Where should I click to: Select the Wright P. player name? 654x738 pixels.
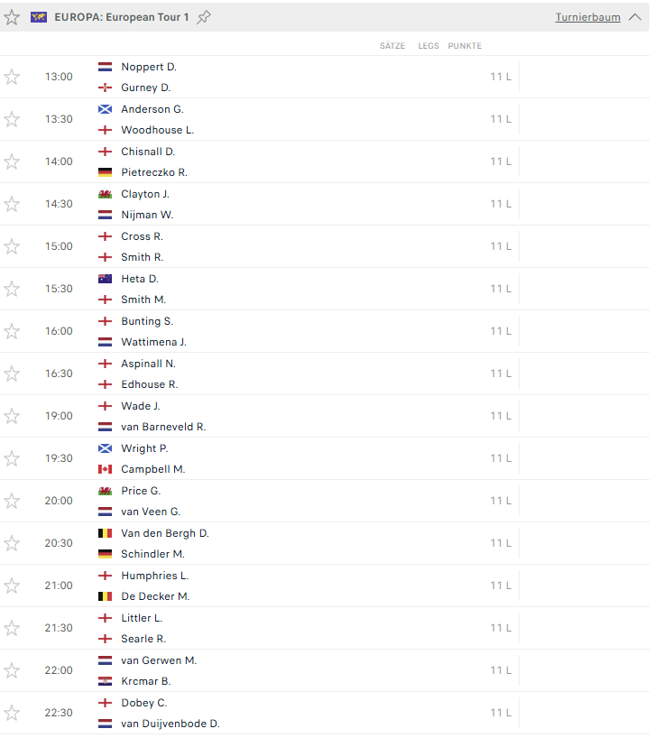tap(144, 448)
